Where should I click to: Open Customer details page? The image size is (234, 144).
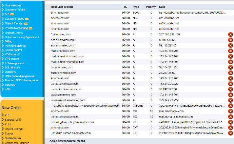coord(15,10)
